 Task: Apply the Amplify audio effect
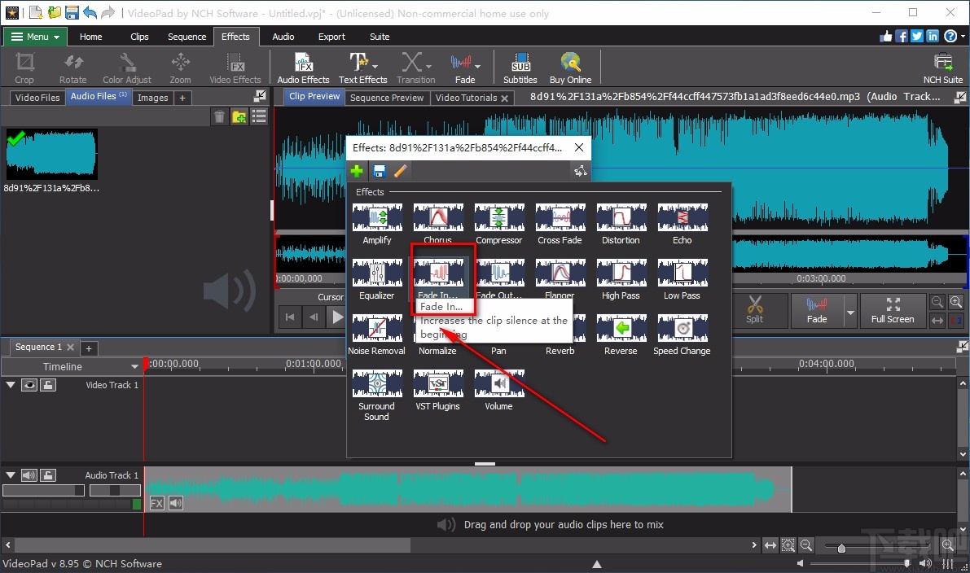coord(376,218)
